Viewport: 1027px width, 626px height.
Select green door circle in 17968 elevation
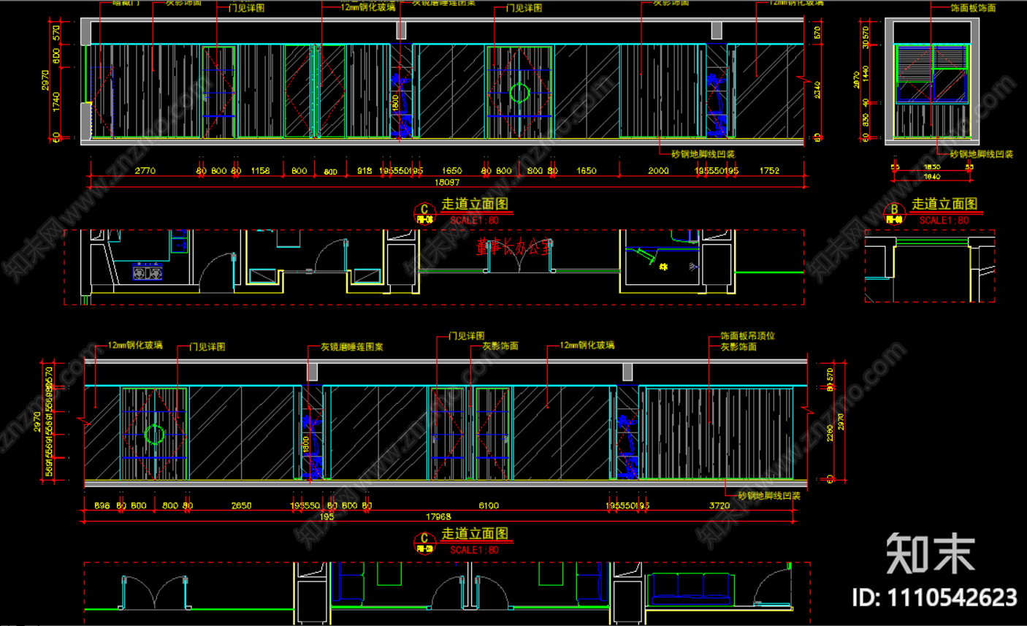click(154, 435)
